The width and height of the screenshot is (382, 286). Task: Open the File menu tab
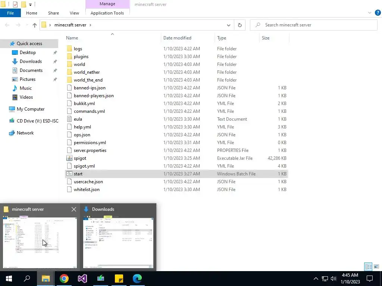tap(10, 13)
